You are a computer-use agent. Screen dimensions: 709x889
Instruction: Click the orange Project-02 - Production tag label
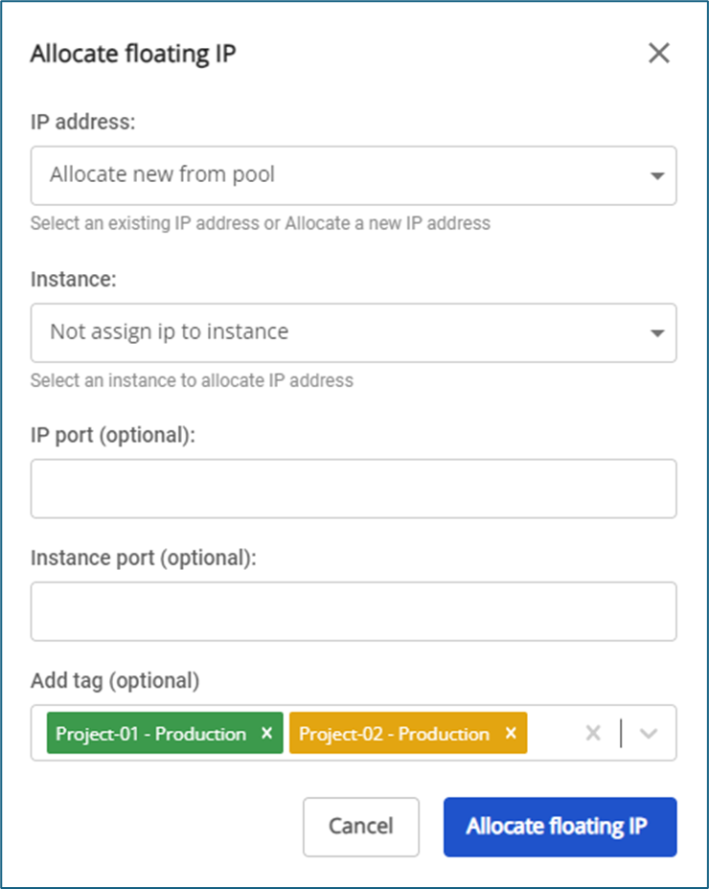click(x=394, y=734)
